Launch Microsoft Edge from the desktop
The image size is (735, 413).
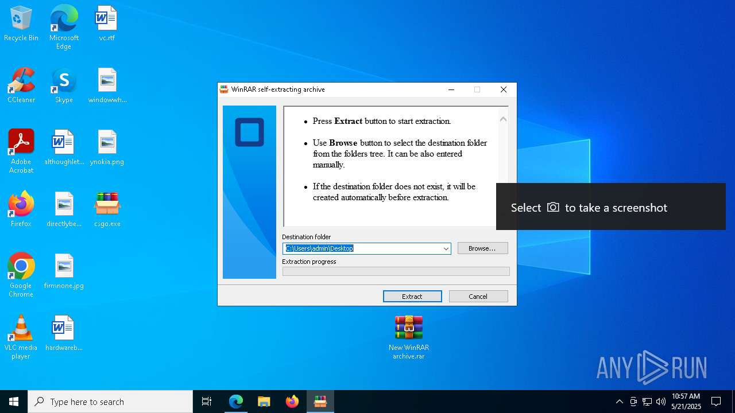point(64,27)
